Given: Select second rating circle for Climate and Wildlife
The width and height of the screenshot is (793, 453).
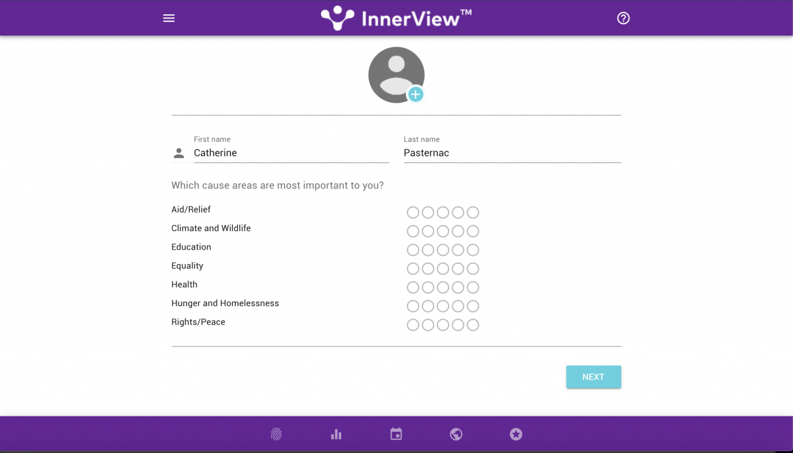Looking at the screenshot, I should (x=428, y=232).
